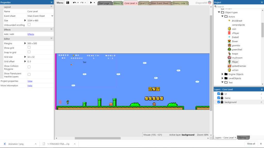This screenshot has width=264, height=148.
Task: Click the horizontal scrollbar of layout view
Action: tap(98, 138)
